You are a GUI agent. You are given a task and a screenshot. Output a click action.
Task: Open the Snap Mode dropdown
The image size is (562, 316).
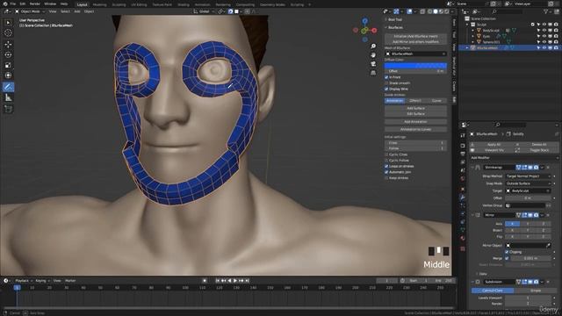(x=528, y=183)
